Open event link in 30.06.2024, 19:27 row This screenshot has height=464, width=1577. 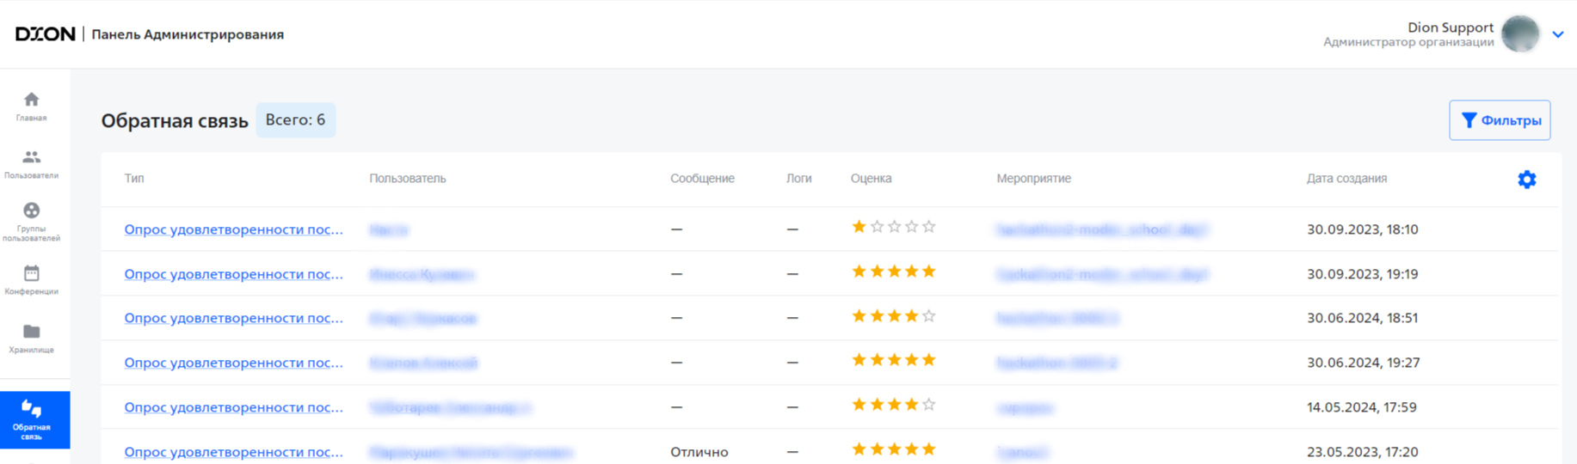pos(1057,363)
